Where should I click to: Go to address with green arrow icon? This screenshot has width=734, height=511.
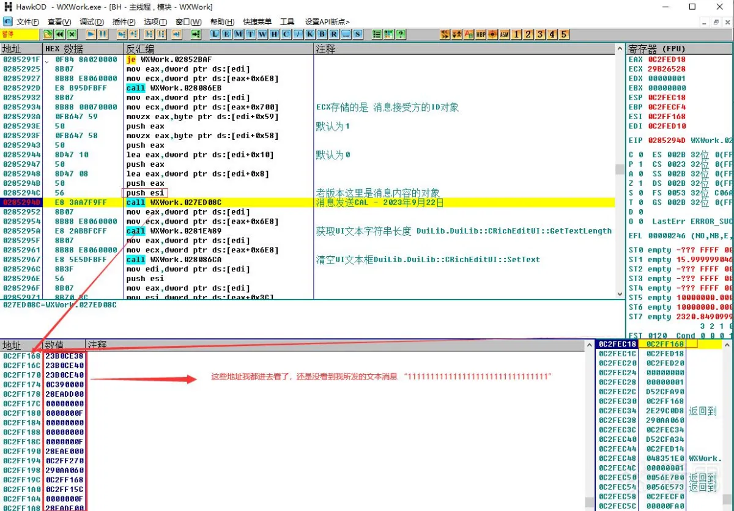pyautogui.click(x=196, y=34)
